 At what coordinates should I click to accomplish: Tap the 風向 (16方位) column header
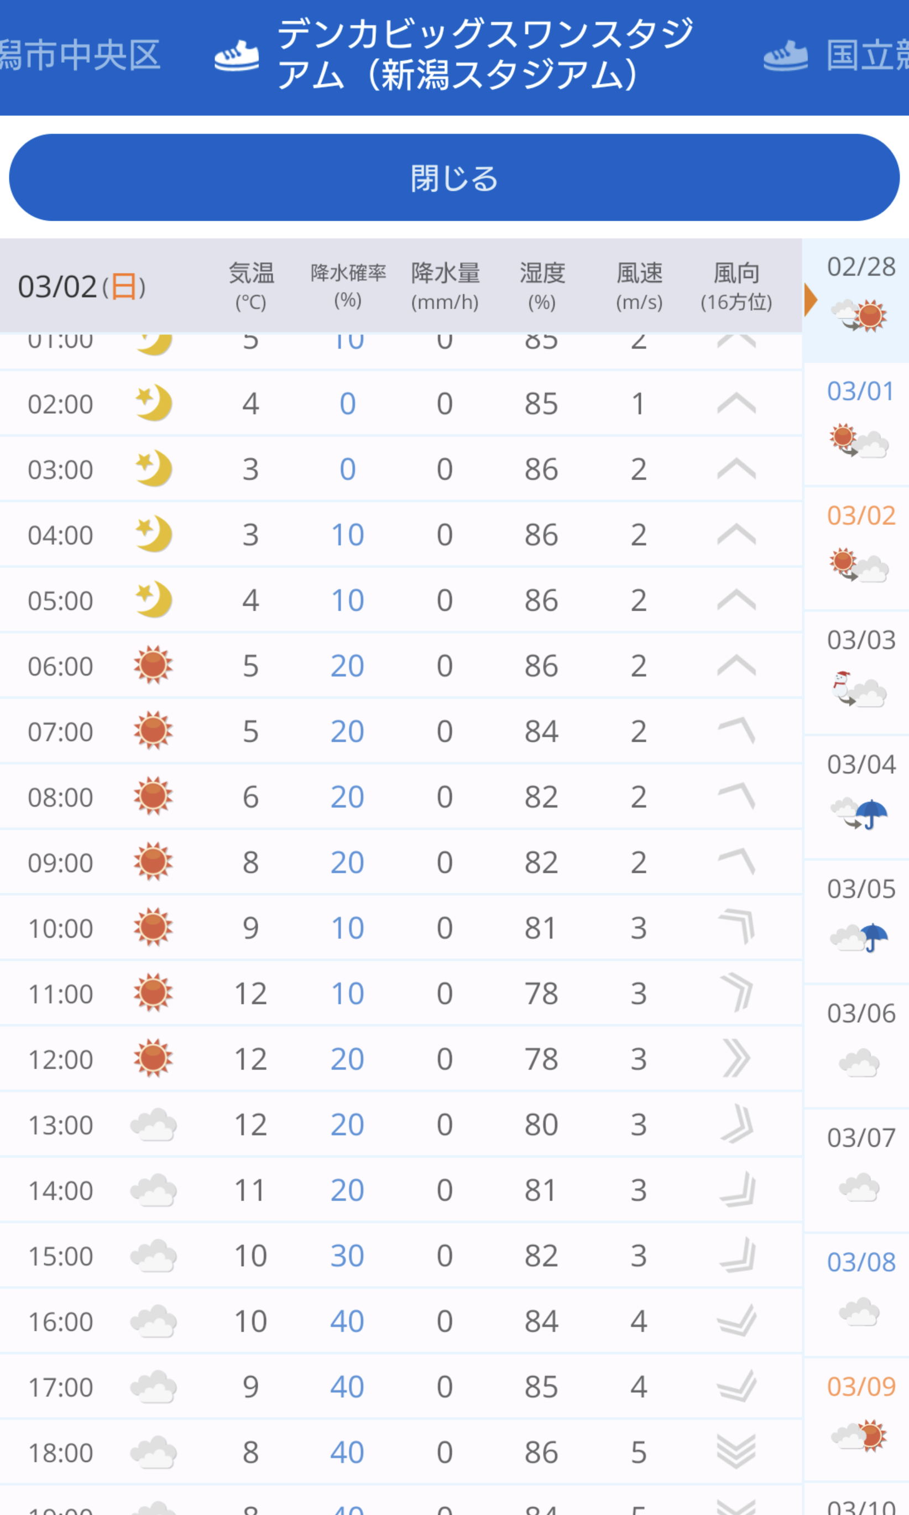tap(736, 286)
